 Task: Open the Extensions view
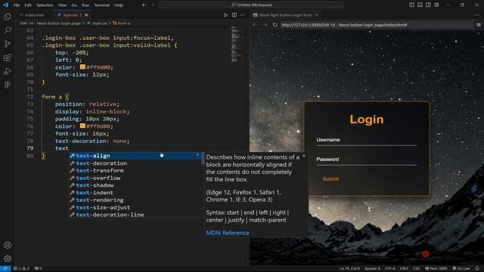[x=8, y=57]
